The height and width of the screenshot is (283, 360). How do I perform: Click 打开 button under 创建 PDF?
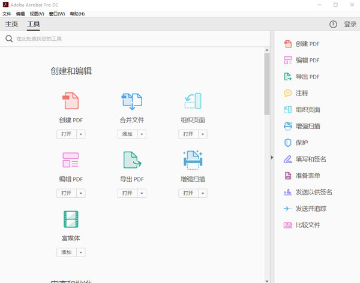pos(67,134)
